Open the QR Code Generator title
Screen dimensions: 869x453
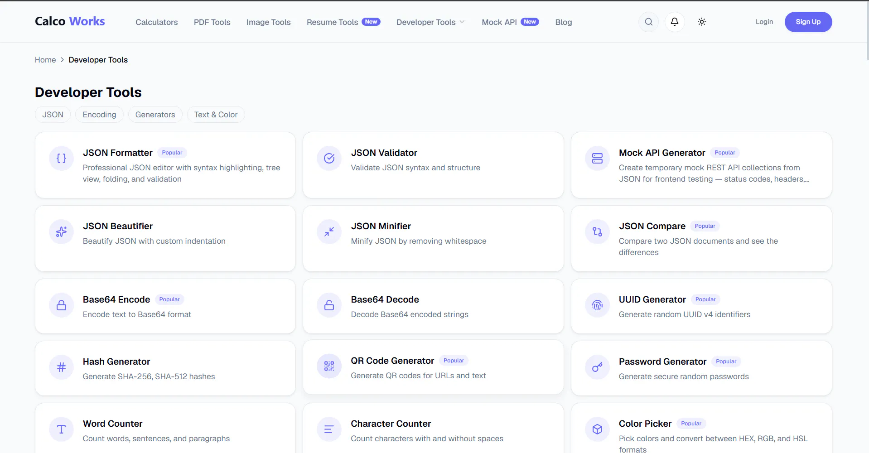(392, 361)
